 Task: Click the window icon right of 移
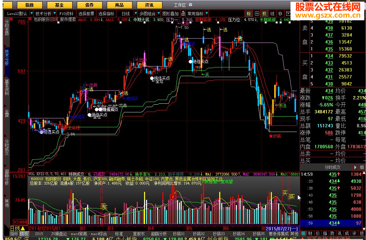(288, 14)
